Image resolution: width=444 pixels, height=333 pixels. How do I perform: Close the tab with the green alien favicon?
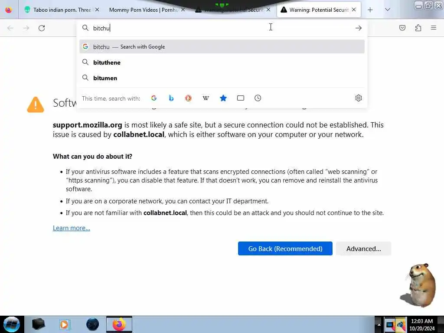click(97, 10)
